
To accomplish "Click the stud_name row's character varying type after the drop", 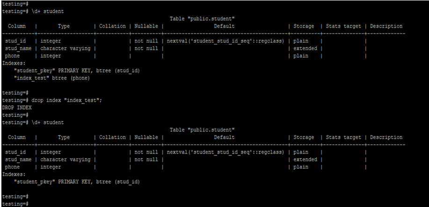I will pos(65,160).
